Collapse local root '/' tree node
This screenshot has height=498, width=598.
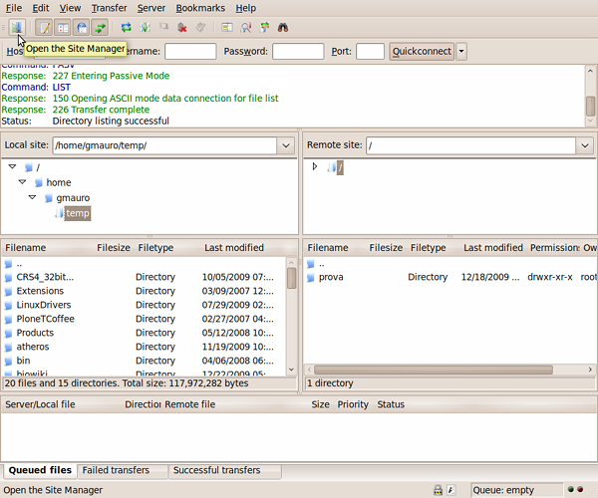[12, 166]
